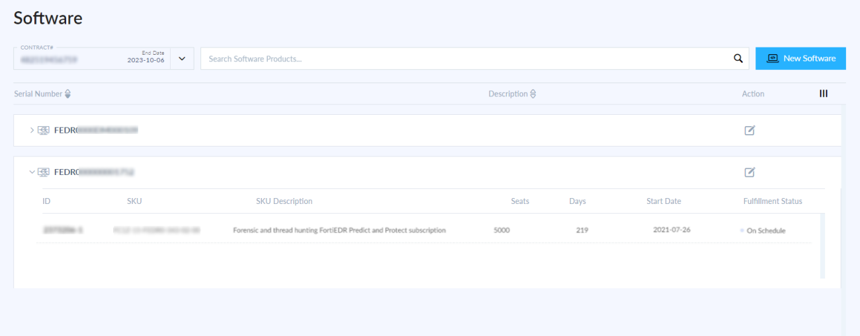This screenshot has width=860, height=336.
Task: Click the 219 days value
Action: click(582, 230)
